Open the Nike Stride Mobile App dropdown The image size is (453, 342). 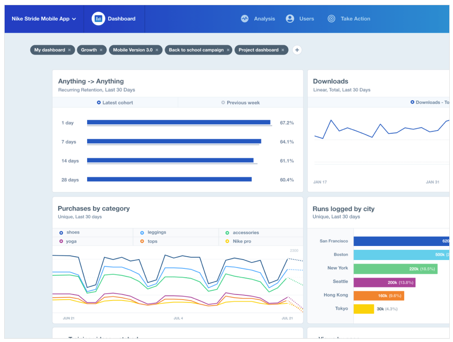[44, 19]
